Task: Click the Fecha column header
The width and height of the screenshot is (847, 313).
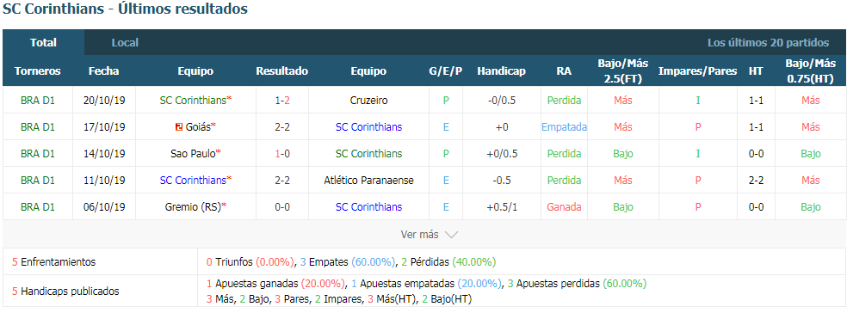Action: point(103,71)
